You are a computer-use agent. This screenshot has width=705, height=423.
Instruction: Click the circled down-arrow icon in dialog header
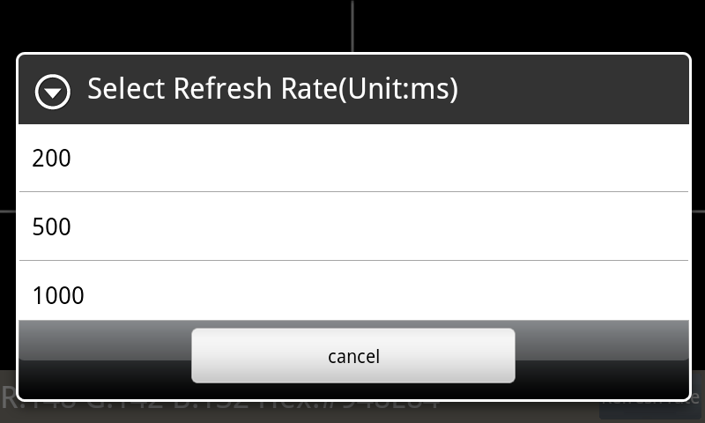pyautogui.click(x=53, y=92)
